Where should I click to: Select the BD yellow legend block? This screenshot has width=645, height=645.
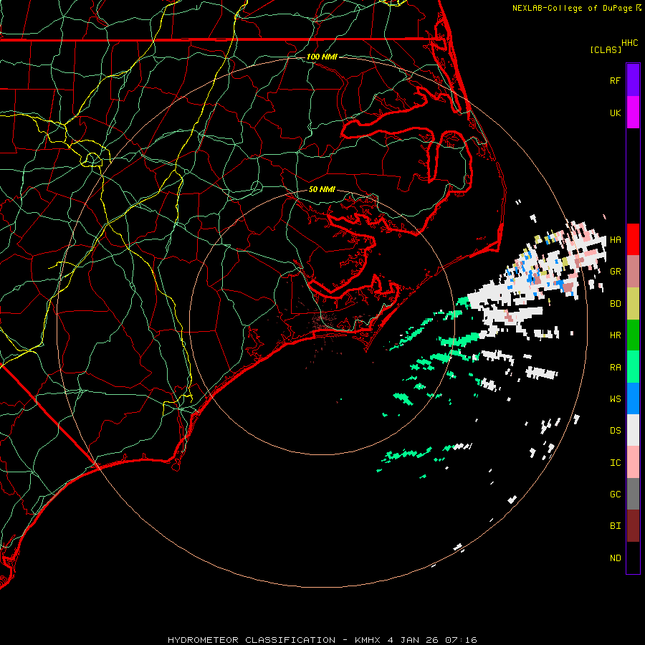633,304
